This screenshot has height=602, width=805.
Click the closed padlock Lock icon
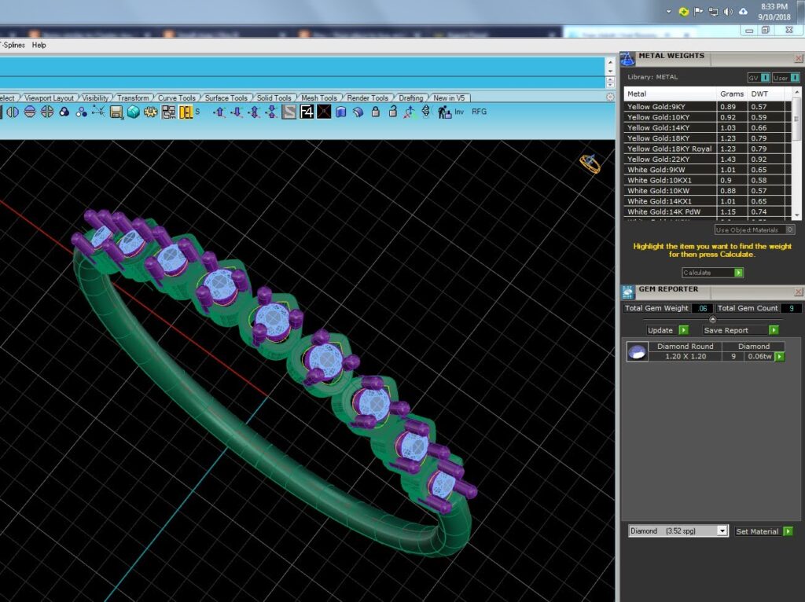click(x=375, y=112)
